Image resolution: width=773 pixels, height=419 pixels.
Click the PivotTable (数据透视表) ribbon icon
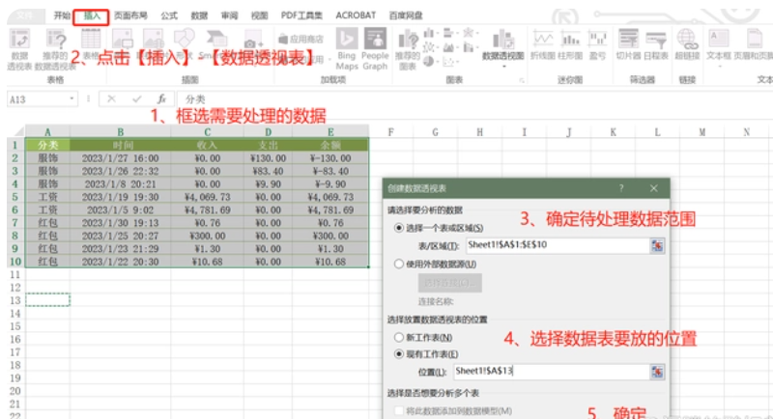point(19,49)
